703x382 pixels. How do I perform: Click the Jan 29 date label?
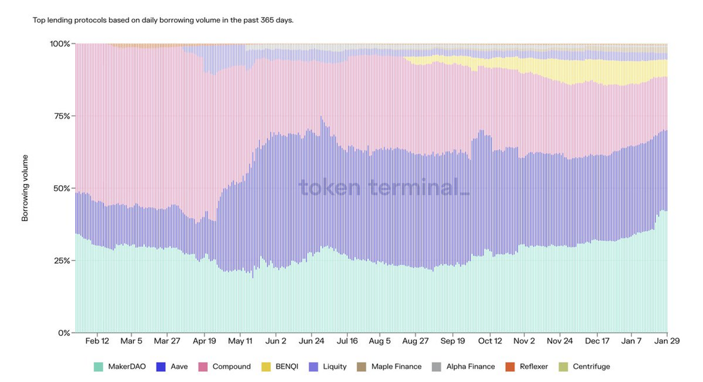point(668,341)
